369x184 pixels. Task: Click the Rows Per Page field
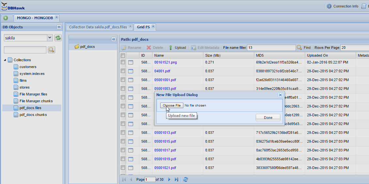355,48
